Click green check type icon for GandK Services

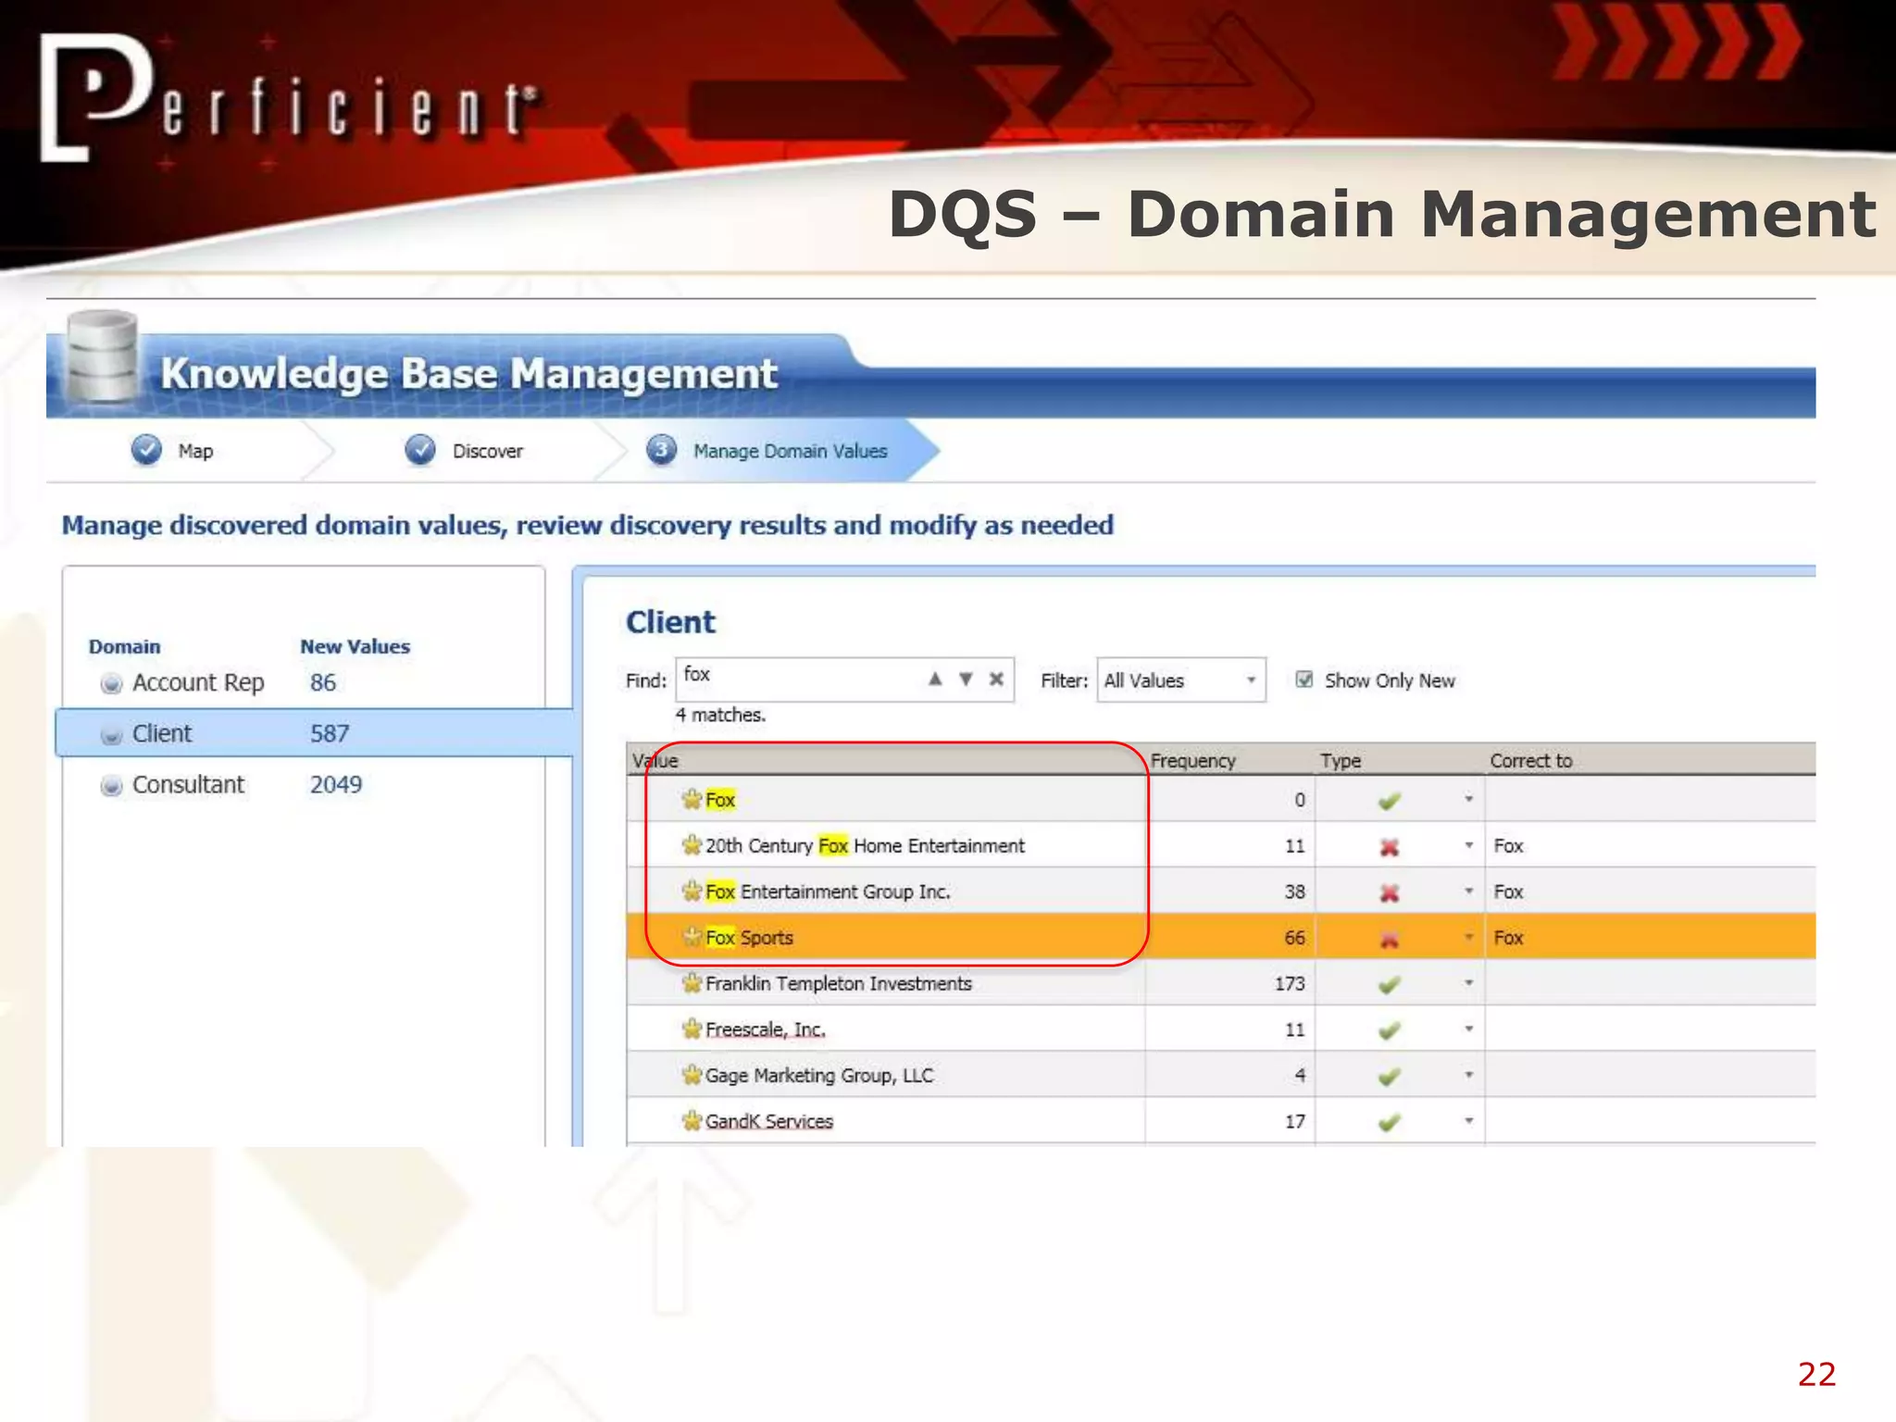[1389, 1123]
